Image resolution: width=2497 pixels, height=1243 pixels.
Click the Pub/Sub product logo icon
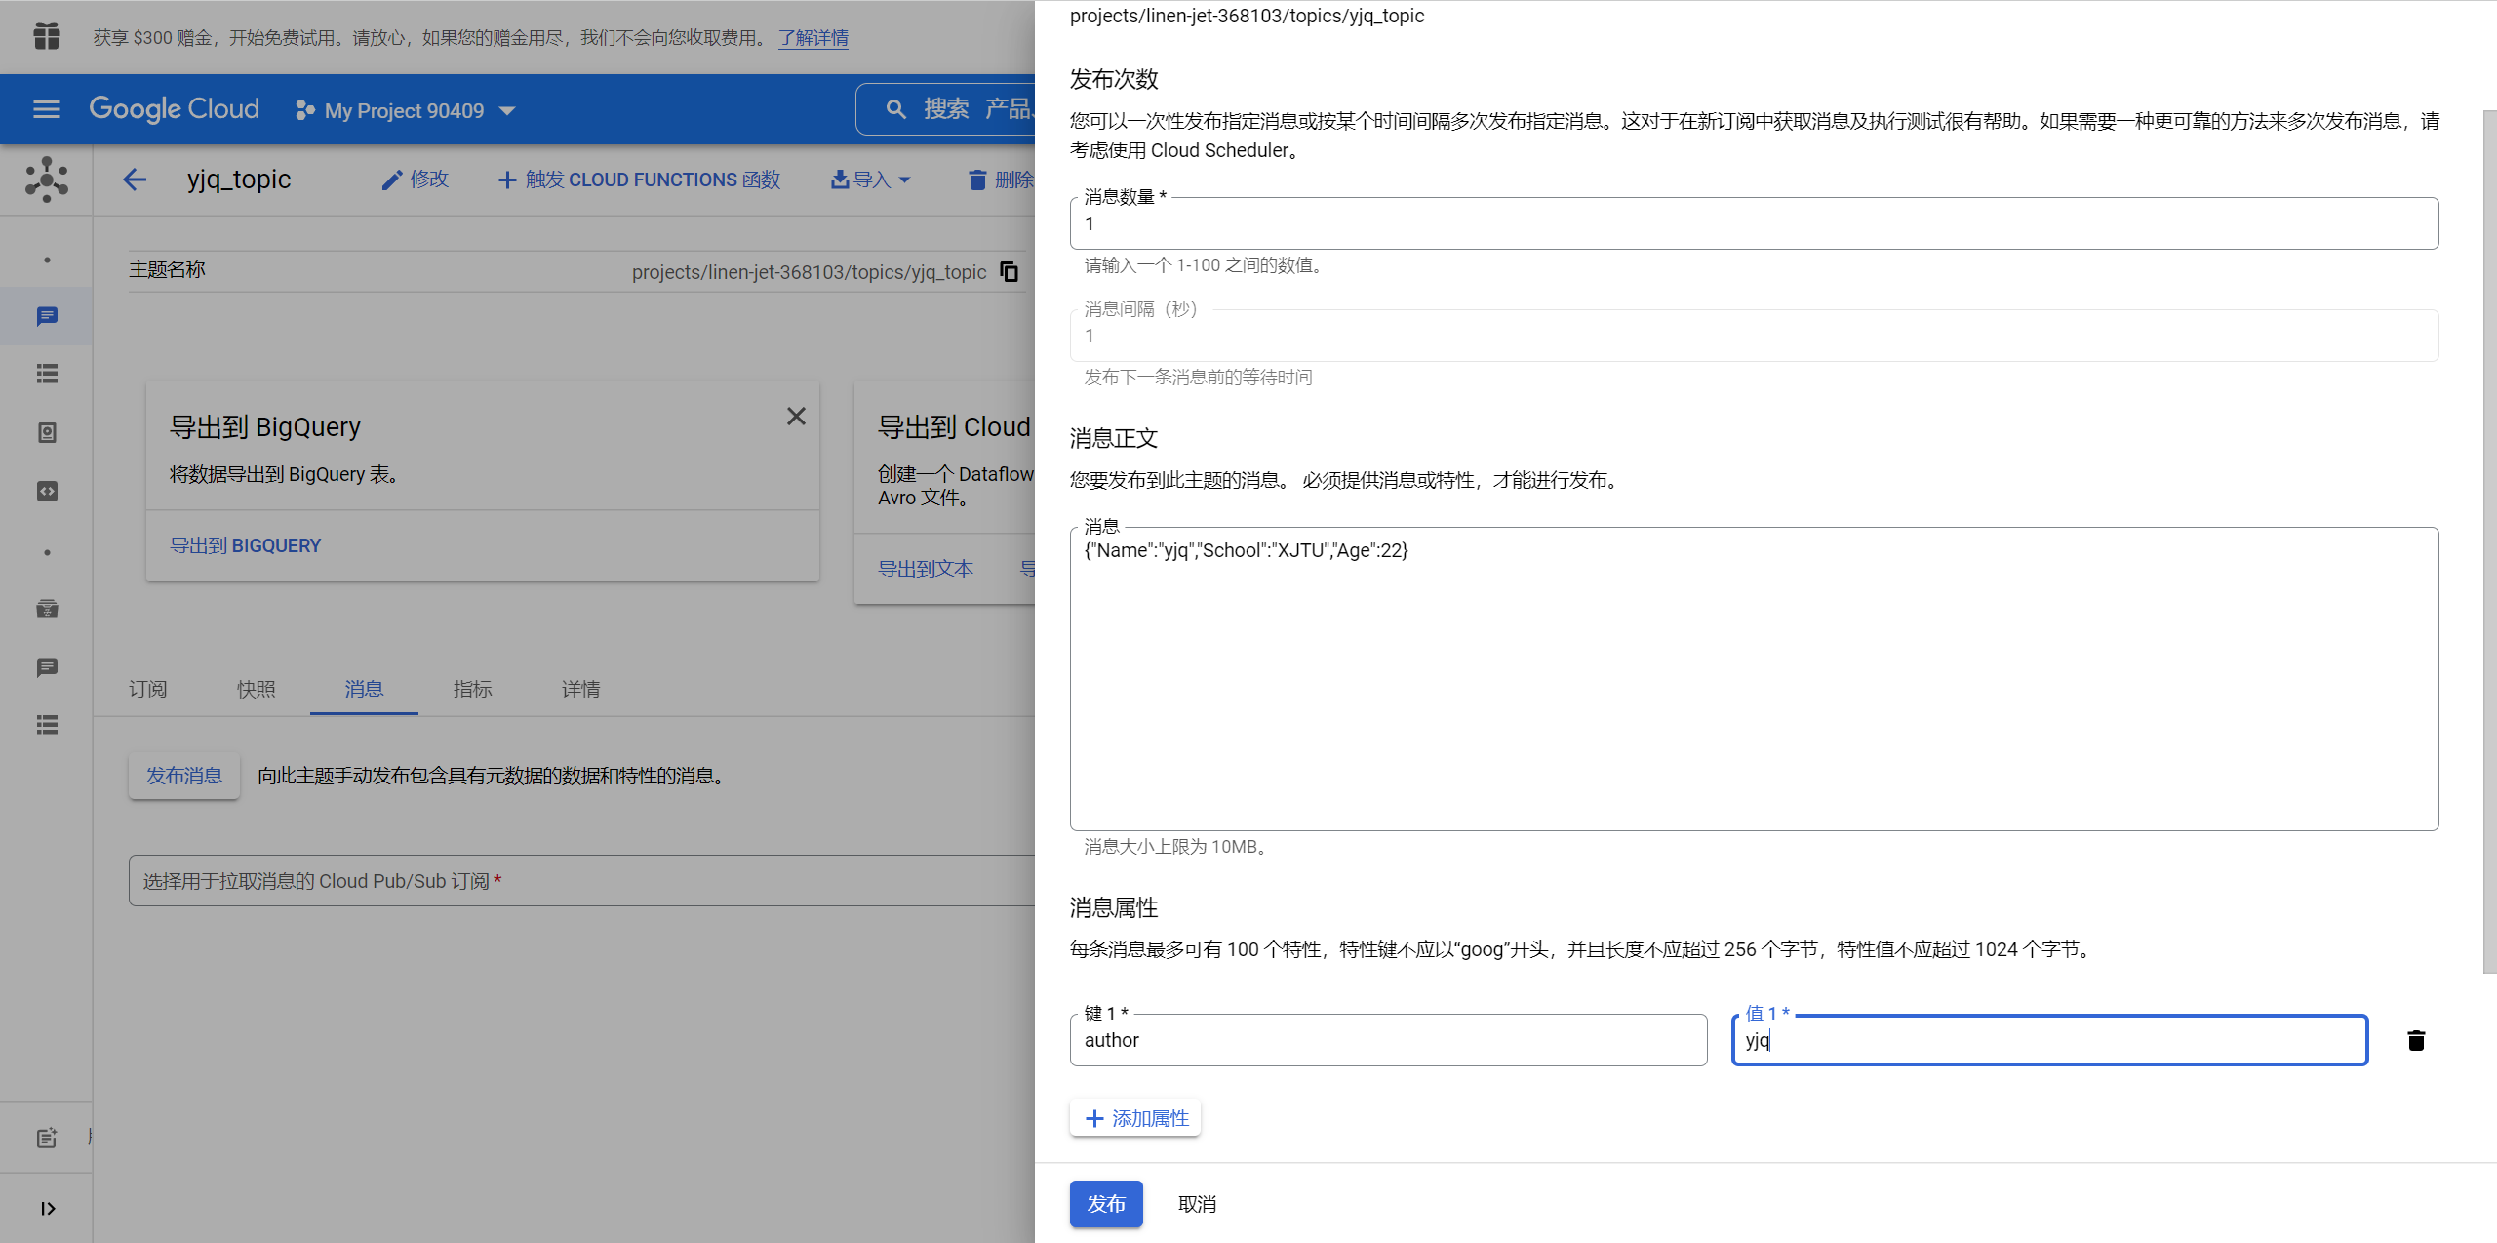(46, 180)
